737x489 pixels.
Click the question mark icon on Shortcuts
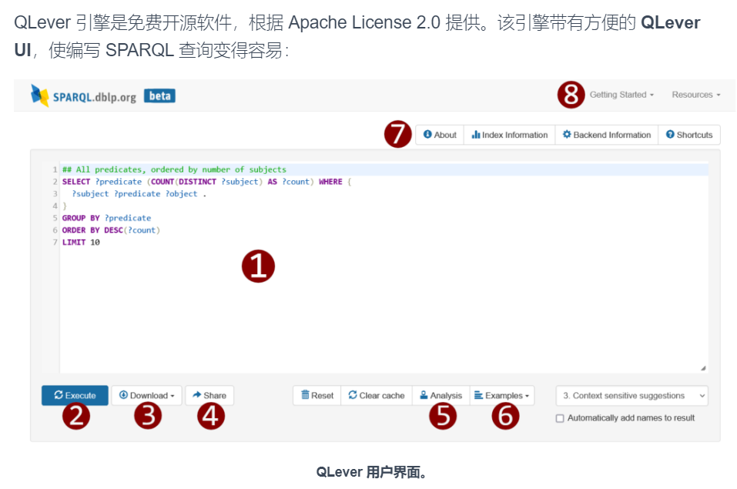(670, 135)
